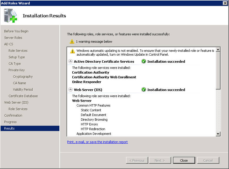The image size is (229, 169).
Task: Click 'Certification Authority' role service text
Action: coord(91,72)
